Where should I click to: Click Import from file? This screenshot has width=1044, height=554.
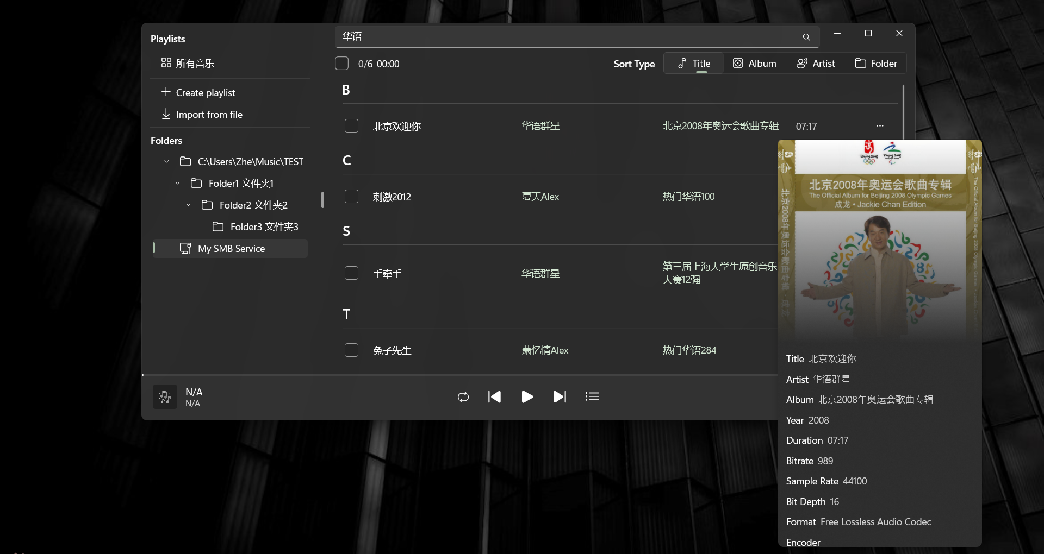209,115
